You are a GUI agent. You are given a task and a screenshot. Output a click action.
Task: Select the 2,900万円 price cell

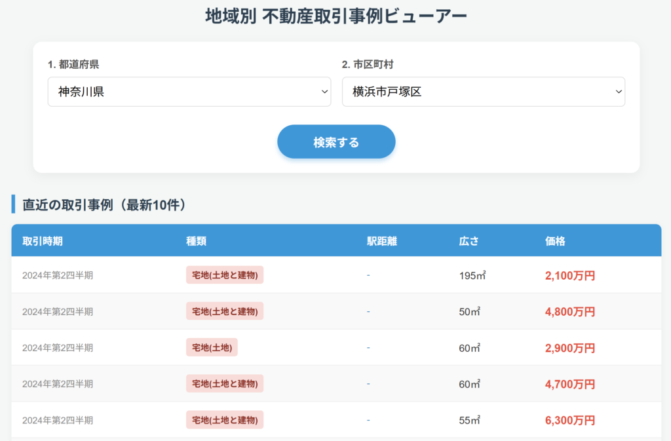point(569,348)
